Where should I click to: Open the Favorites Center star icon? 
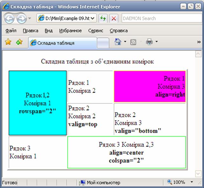coord(8,42)
